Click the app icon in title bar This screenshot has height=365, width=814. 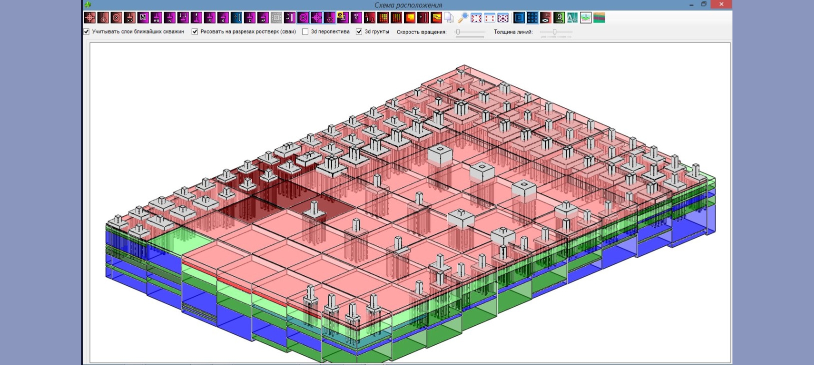88,4
